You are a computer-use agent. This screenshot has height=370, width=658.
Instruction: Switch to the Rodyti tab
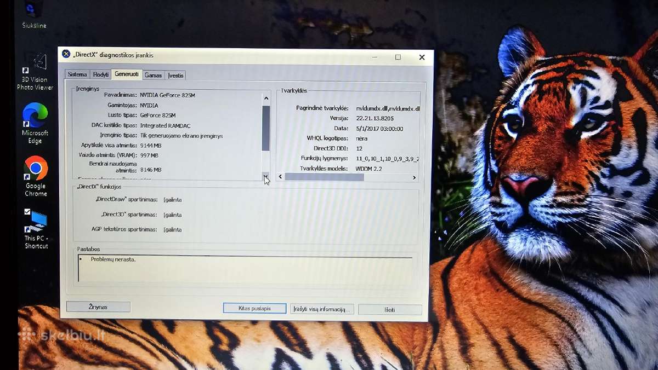pos(100,75)
